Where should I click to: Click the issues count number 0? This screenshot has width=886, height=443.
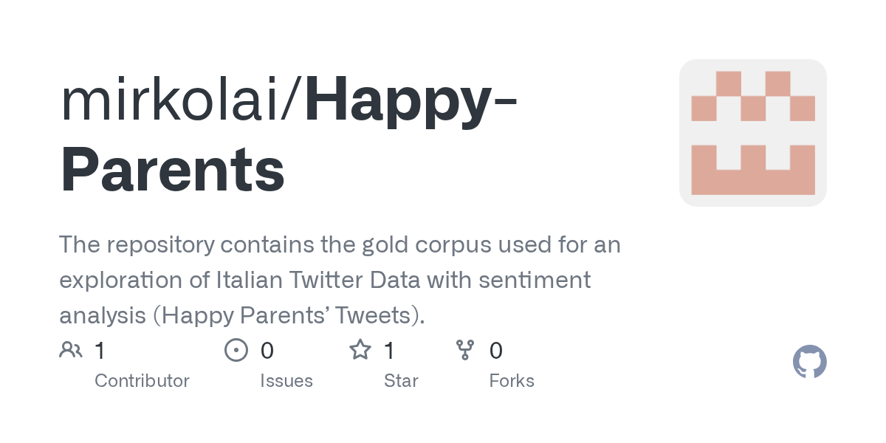(267, 350)
